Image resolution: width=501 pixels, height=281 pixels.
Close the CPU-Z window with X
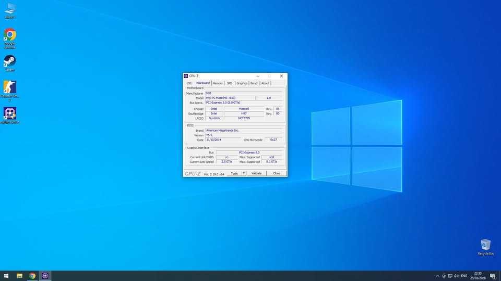coord(281,76)
